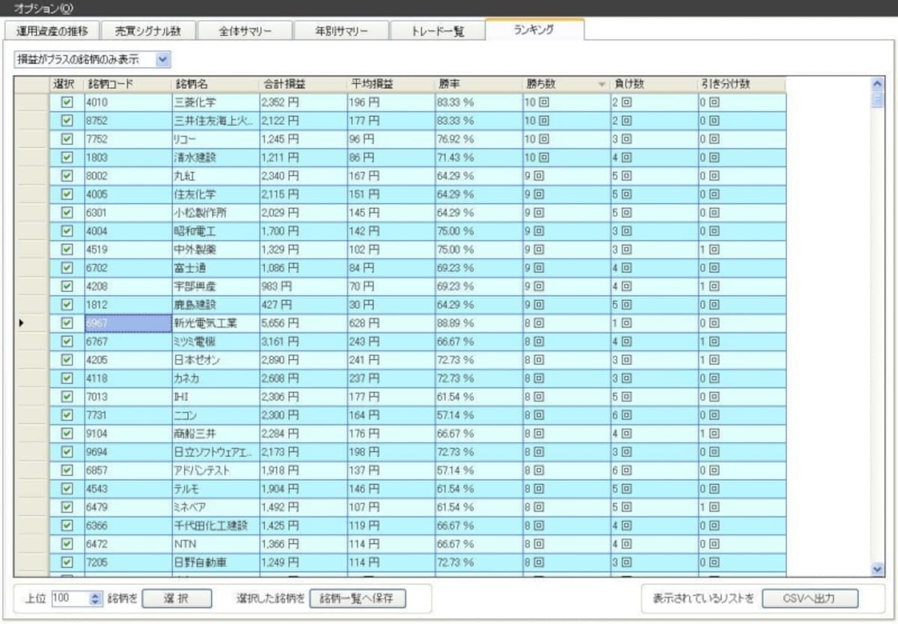Sort by the 銘柄名 column header
The height and width of the screenshot is (624, 898).
[x=216, y=84]
